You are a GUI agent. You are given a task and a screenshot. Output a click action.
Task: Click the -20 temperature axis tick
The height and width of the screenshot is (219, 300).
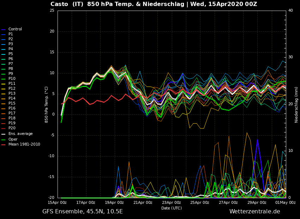[51, 198]
